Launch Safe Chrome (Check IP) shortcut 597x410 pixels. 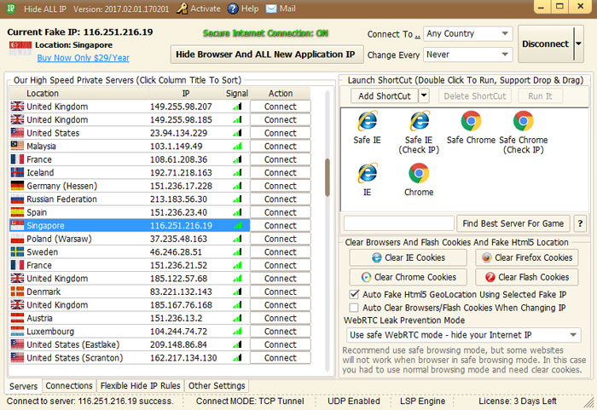coord(524,121)
